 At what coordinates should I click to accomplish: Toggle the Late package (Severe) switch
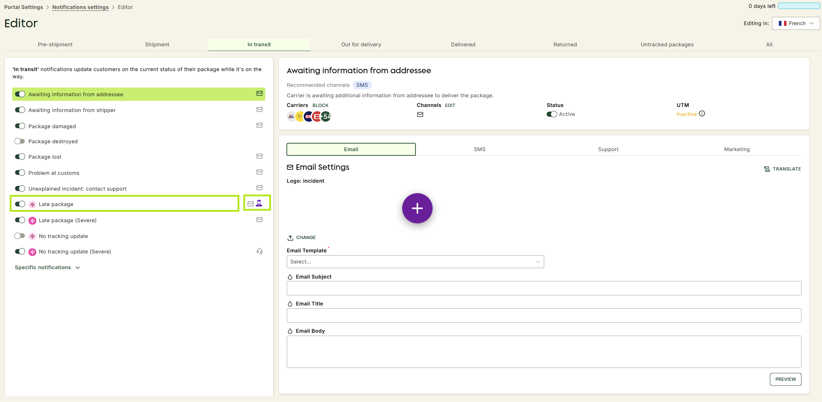pos(20,220)
